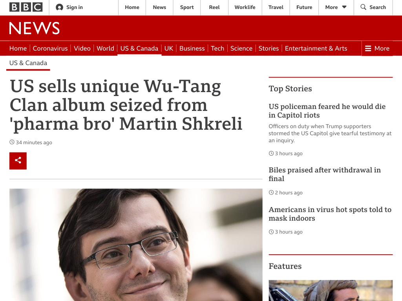Open the Science news section
This screenshot has width=402, height=301.
coord(241,48)
